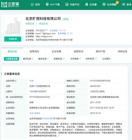Click the 工商基本信息 section heading
Viewport: 132px width, 140px height.
12,74
